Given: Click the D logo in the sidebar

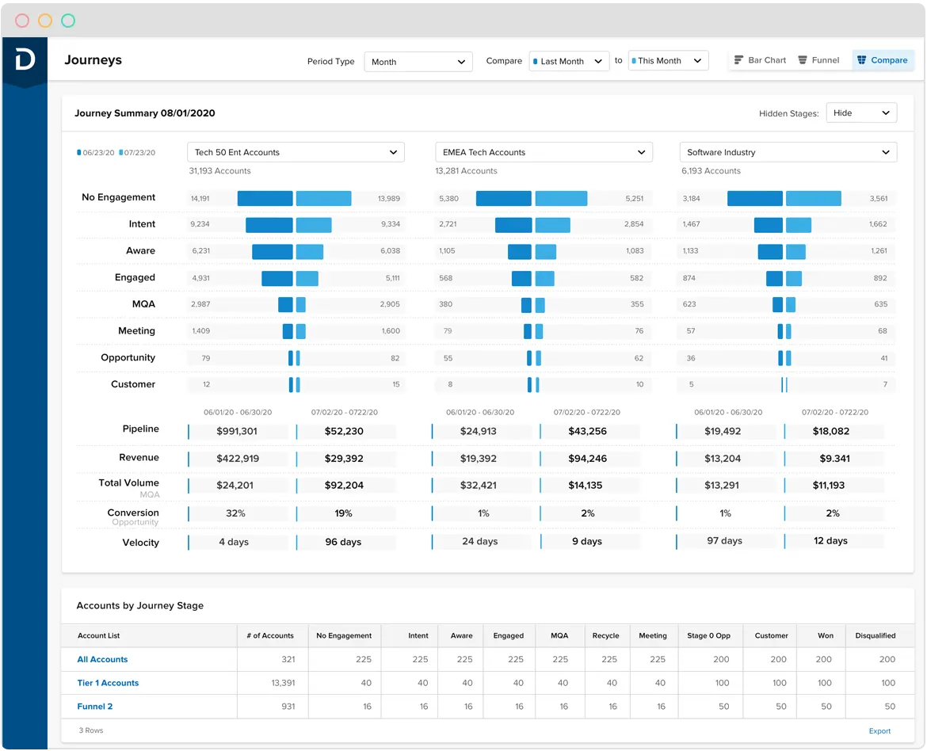Looking at the screenshot, I should coord(24,60).
